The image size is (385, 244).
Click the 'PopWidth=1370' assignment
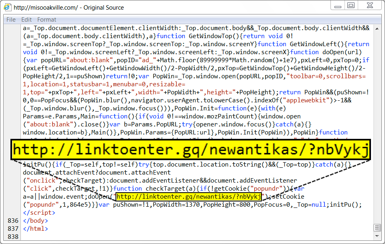click(x=176, y=205)
